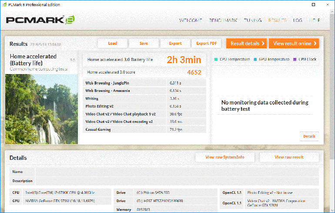The width and height of the screenshot is (335, 213).
Task: Click the Name field in Details
Action: [177, 172]
